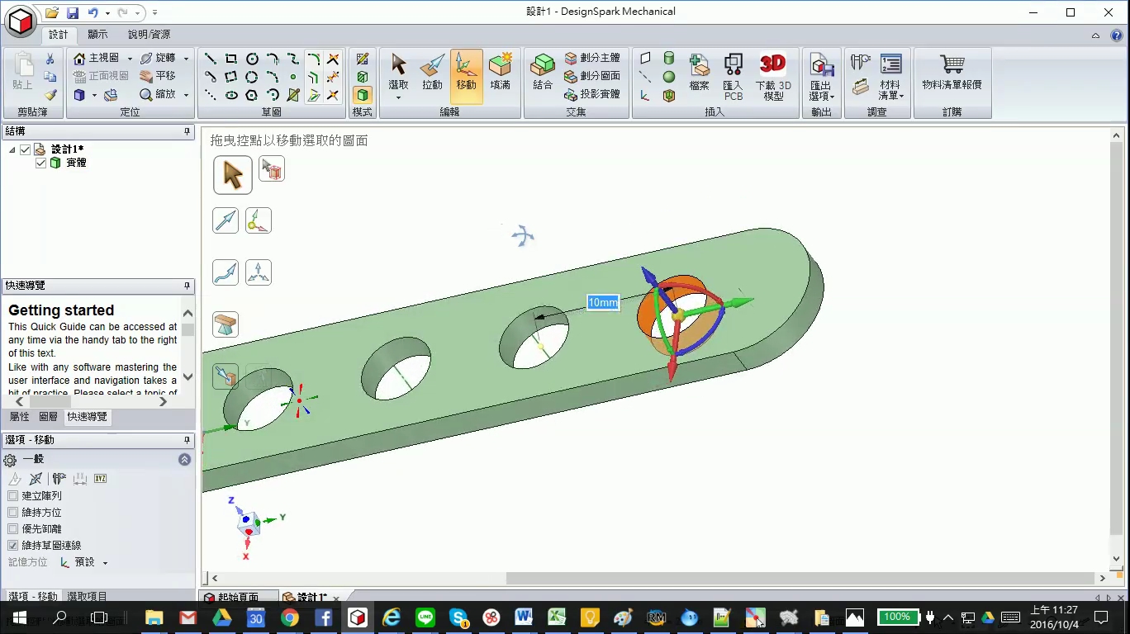Toggle 設計1* visibility checkbox in tree

[x=25, y=149]
